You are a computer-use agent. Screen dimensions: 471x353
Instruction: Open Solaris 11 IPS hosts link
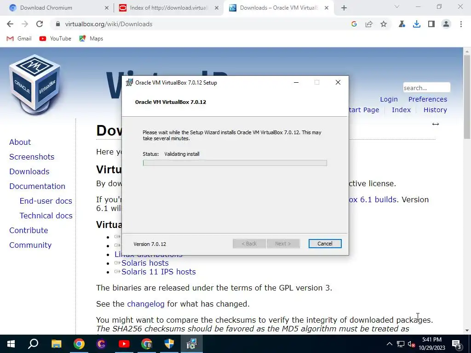pos(159,272)
